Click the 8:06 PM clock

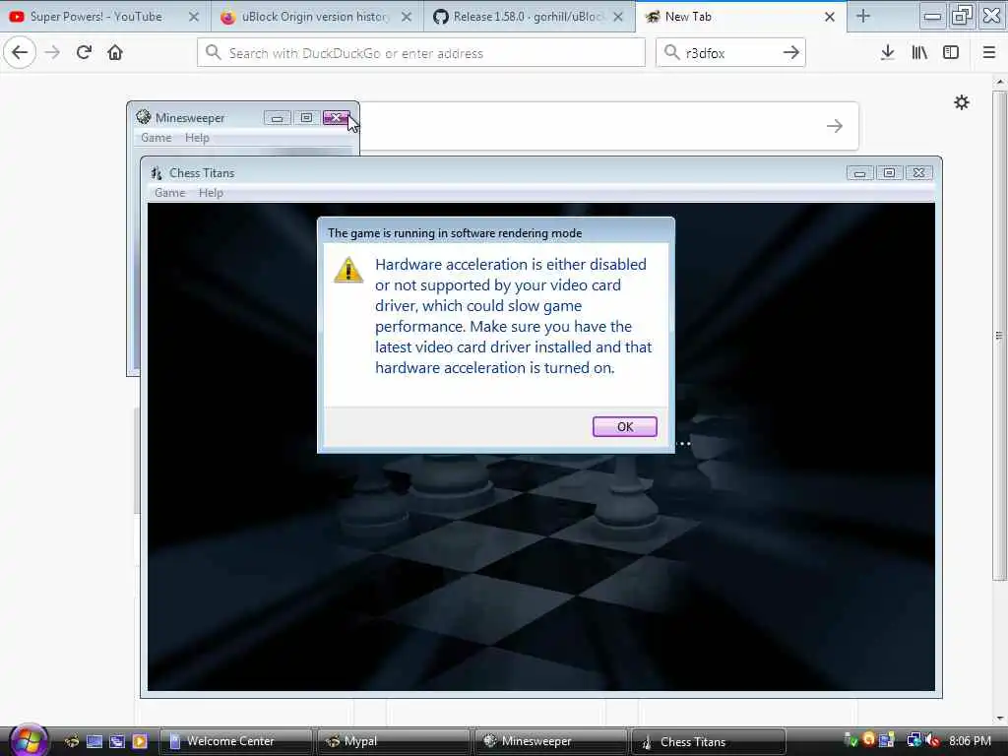click(970, 741)
